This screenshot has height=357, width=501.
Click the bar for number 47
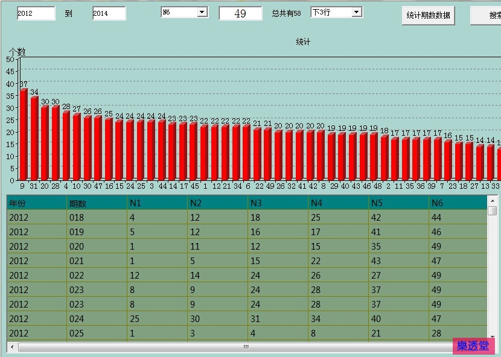point(98,148)
